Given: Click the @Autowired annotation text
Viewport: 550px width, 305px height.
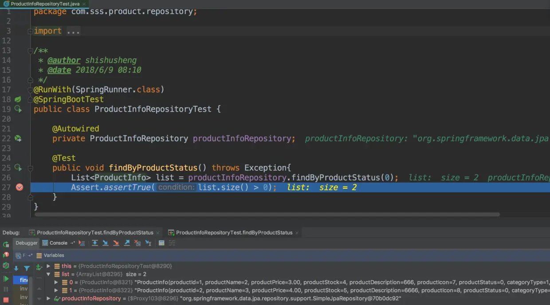Looking at the screenshot, I should coord(76,129).
